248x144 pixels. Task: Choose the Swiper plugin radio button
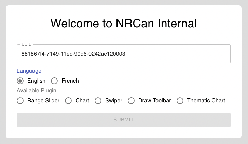pos(98,101)
